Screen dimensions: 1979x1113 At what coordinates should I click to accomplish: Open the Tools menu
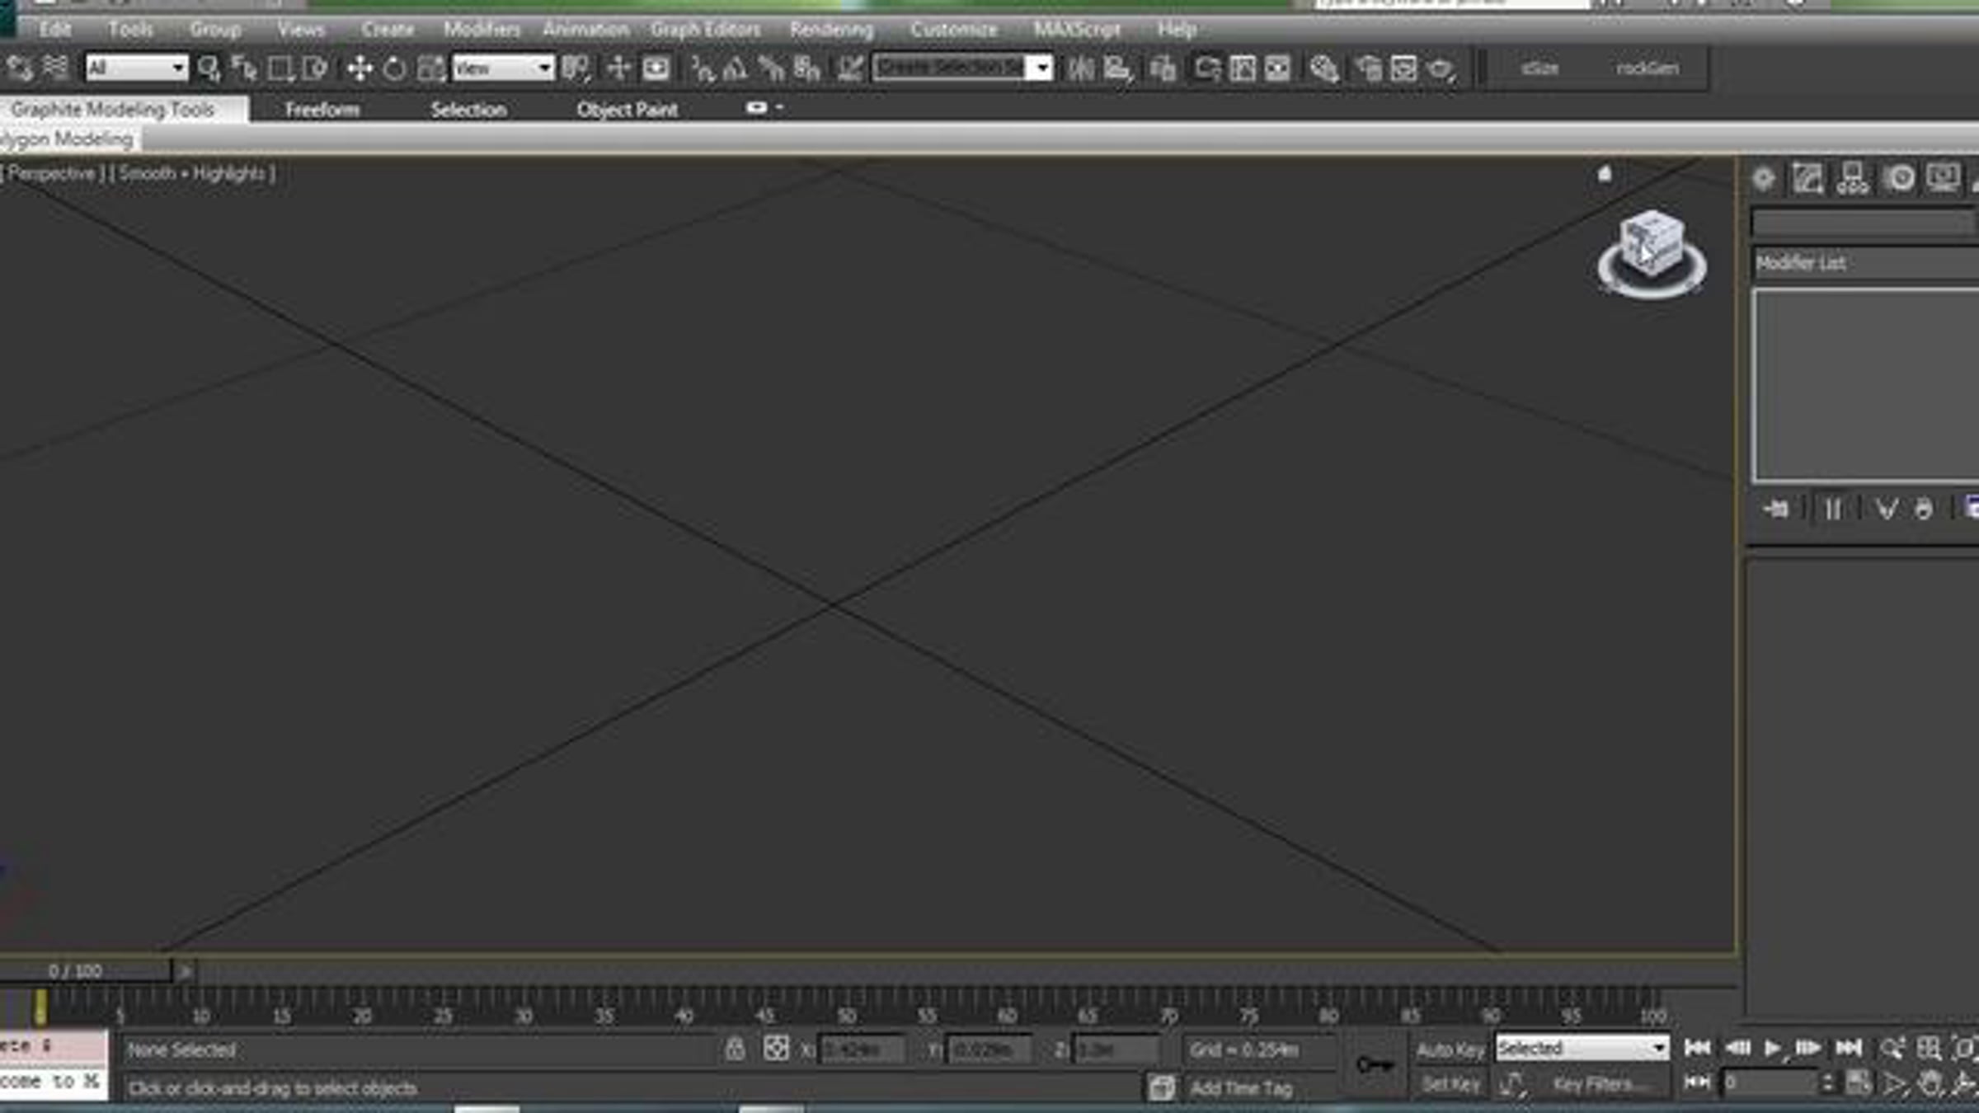click(130, 29)
